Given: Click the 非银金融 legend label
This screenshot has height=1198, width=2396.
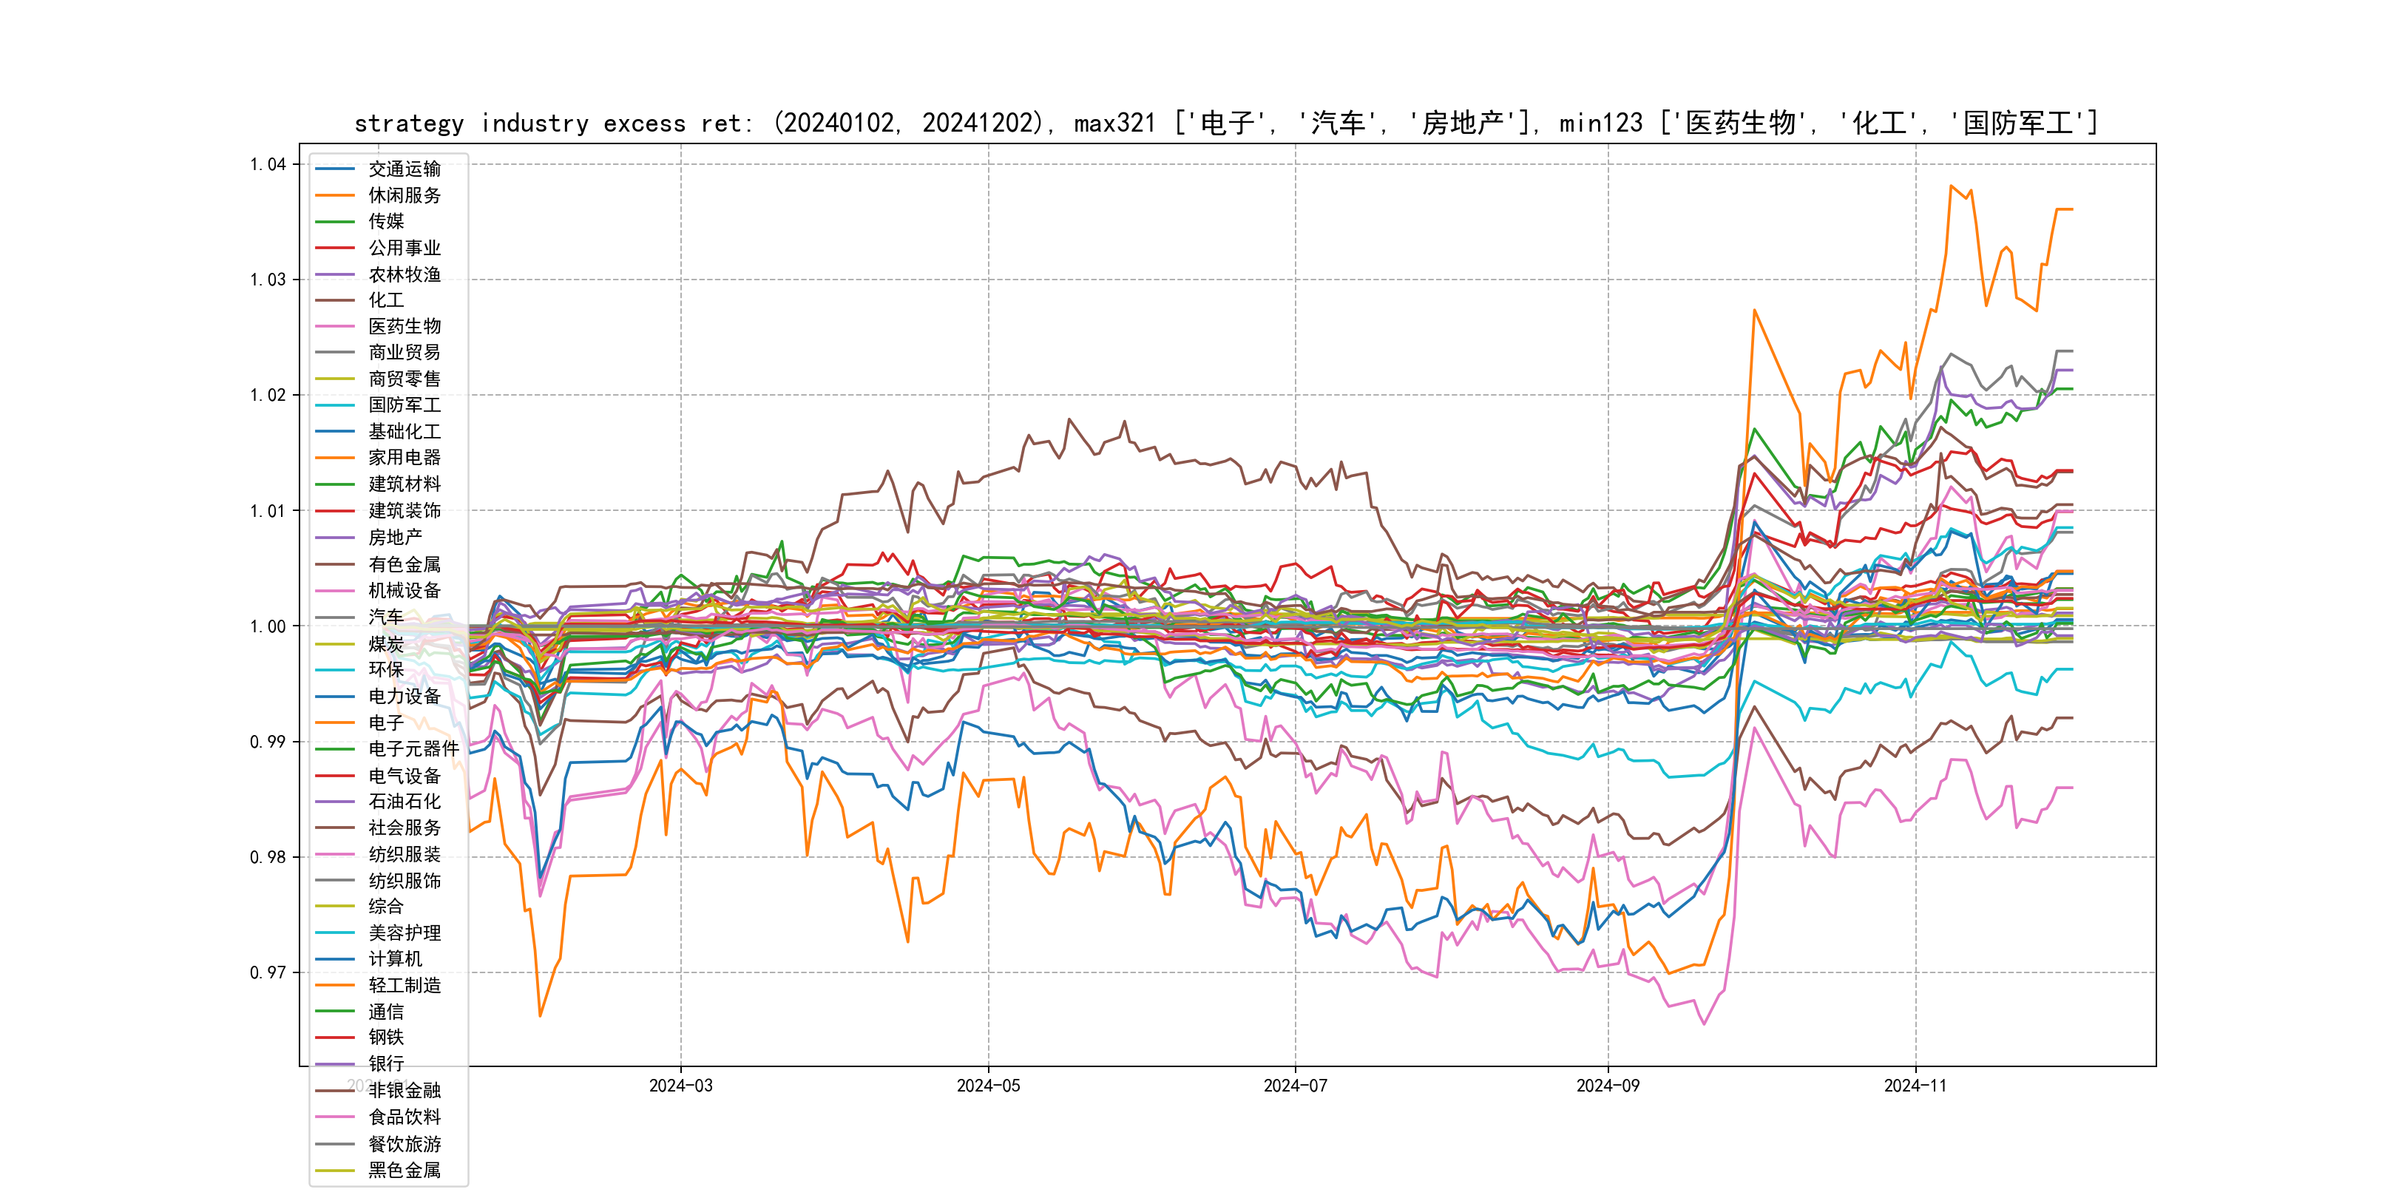Looking at the screenshot, I should pos(404,1090).
